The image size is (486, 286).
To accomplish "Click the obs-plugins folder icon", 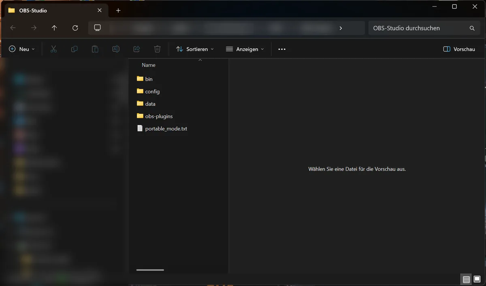I will 140,116.
